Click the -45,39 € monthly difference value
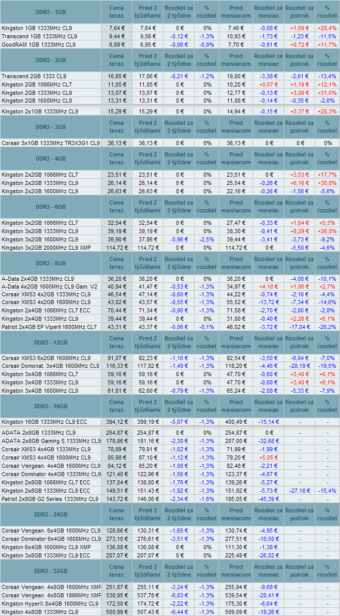The image size is (340, 616). point(268,499)
